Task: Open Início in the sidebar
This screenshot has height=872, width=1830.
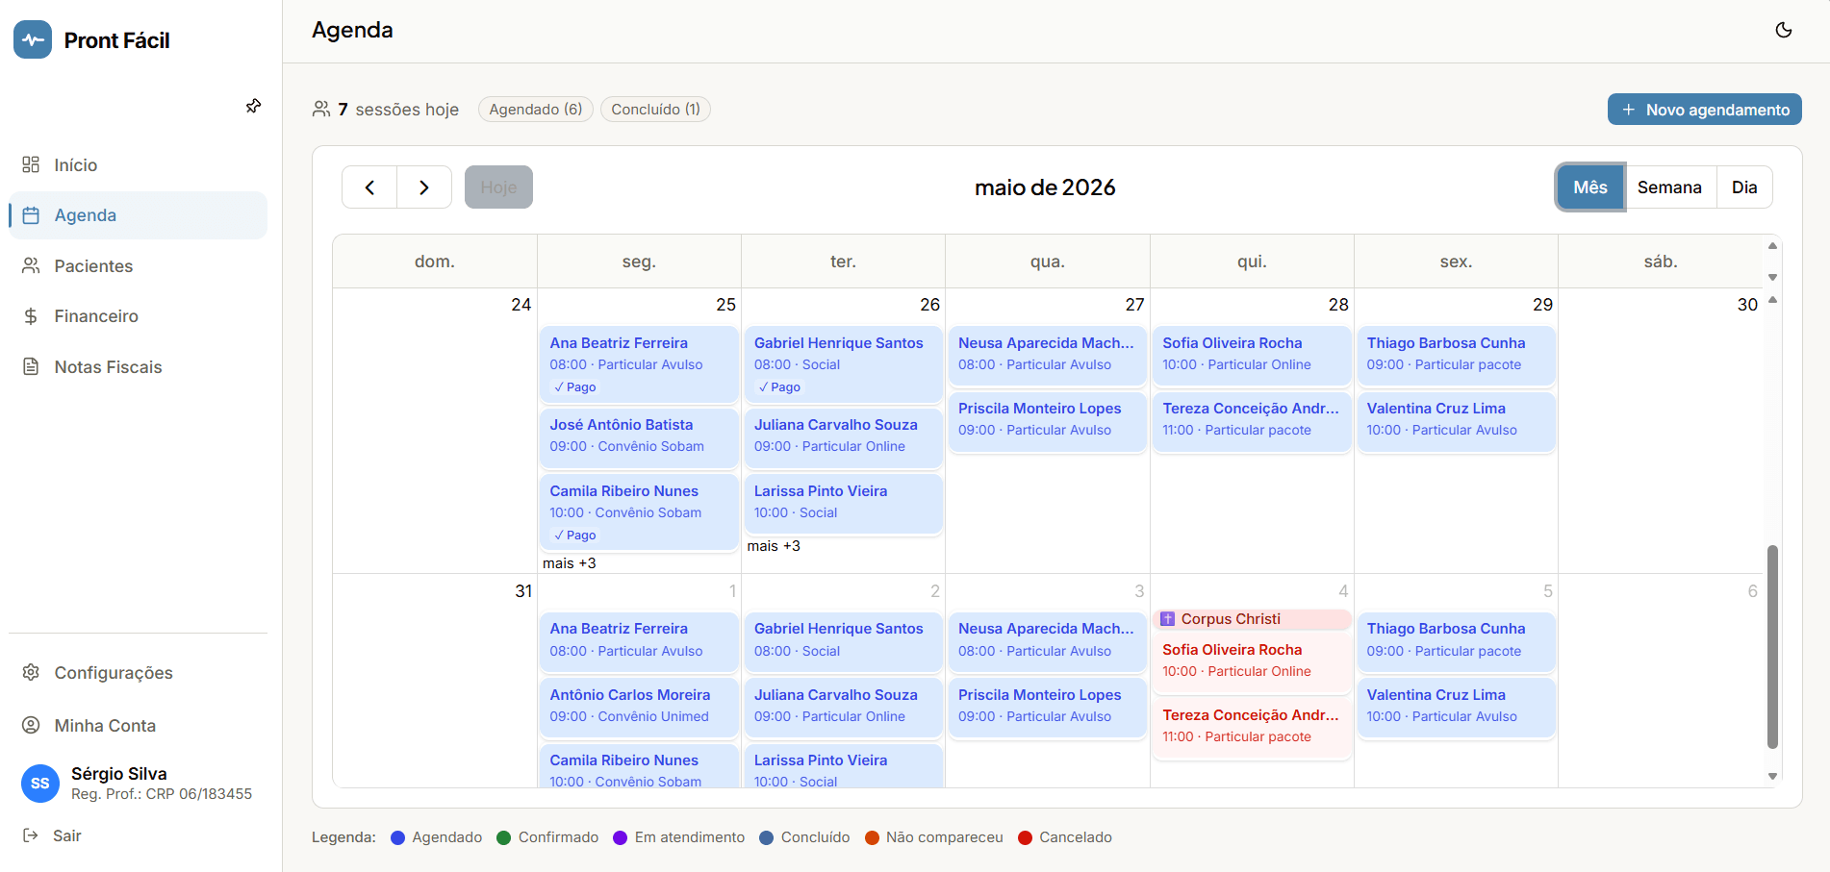Action: click(x=138, y=164)
